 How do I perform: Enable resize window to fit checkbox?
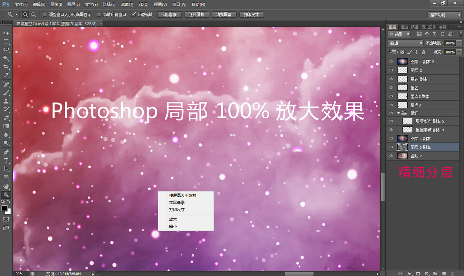tap(45, 14)
